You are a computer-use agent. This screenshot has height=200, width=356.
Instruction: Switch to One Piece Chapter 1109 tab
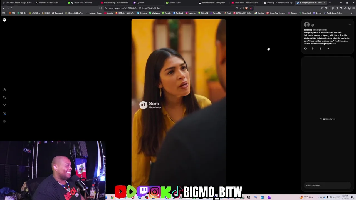point(17,3)
